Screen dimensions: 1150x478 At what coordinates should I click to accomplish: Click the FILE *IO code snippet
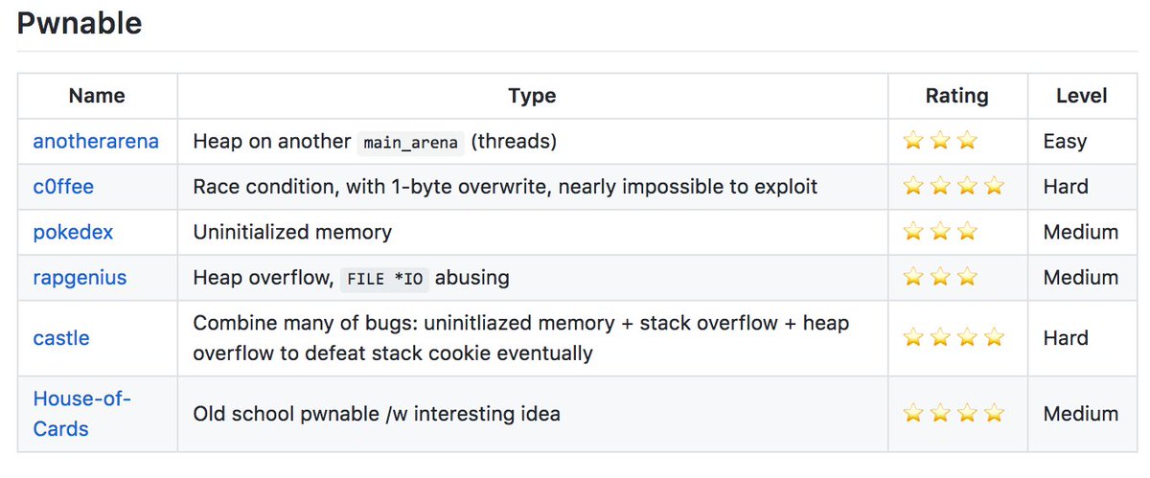(x=383, y=279)
